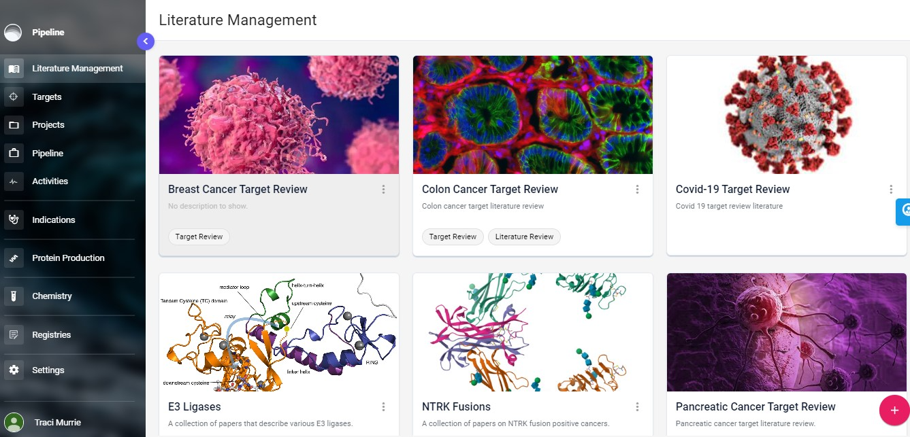Select Pipeline at the top of the sidebar
This screenshot has width=910, height=437.
click(x=48, y=32)
